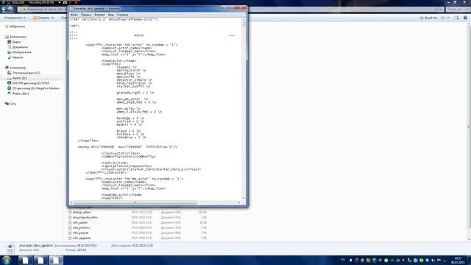This screenshot has height=265, width=471.
Task: Click the XML file icon beside dialogs_zaton
Action: tap(70, 212)
